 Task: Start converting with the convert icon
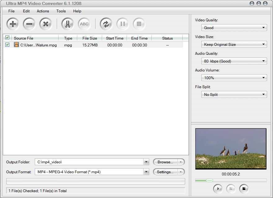[106, 24]
